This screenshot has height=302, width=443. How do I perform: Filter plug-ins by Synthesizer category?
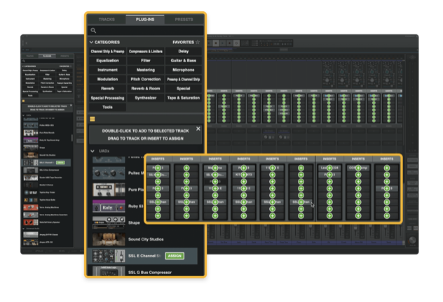146,98
